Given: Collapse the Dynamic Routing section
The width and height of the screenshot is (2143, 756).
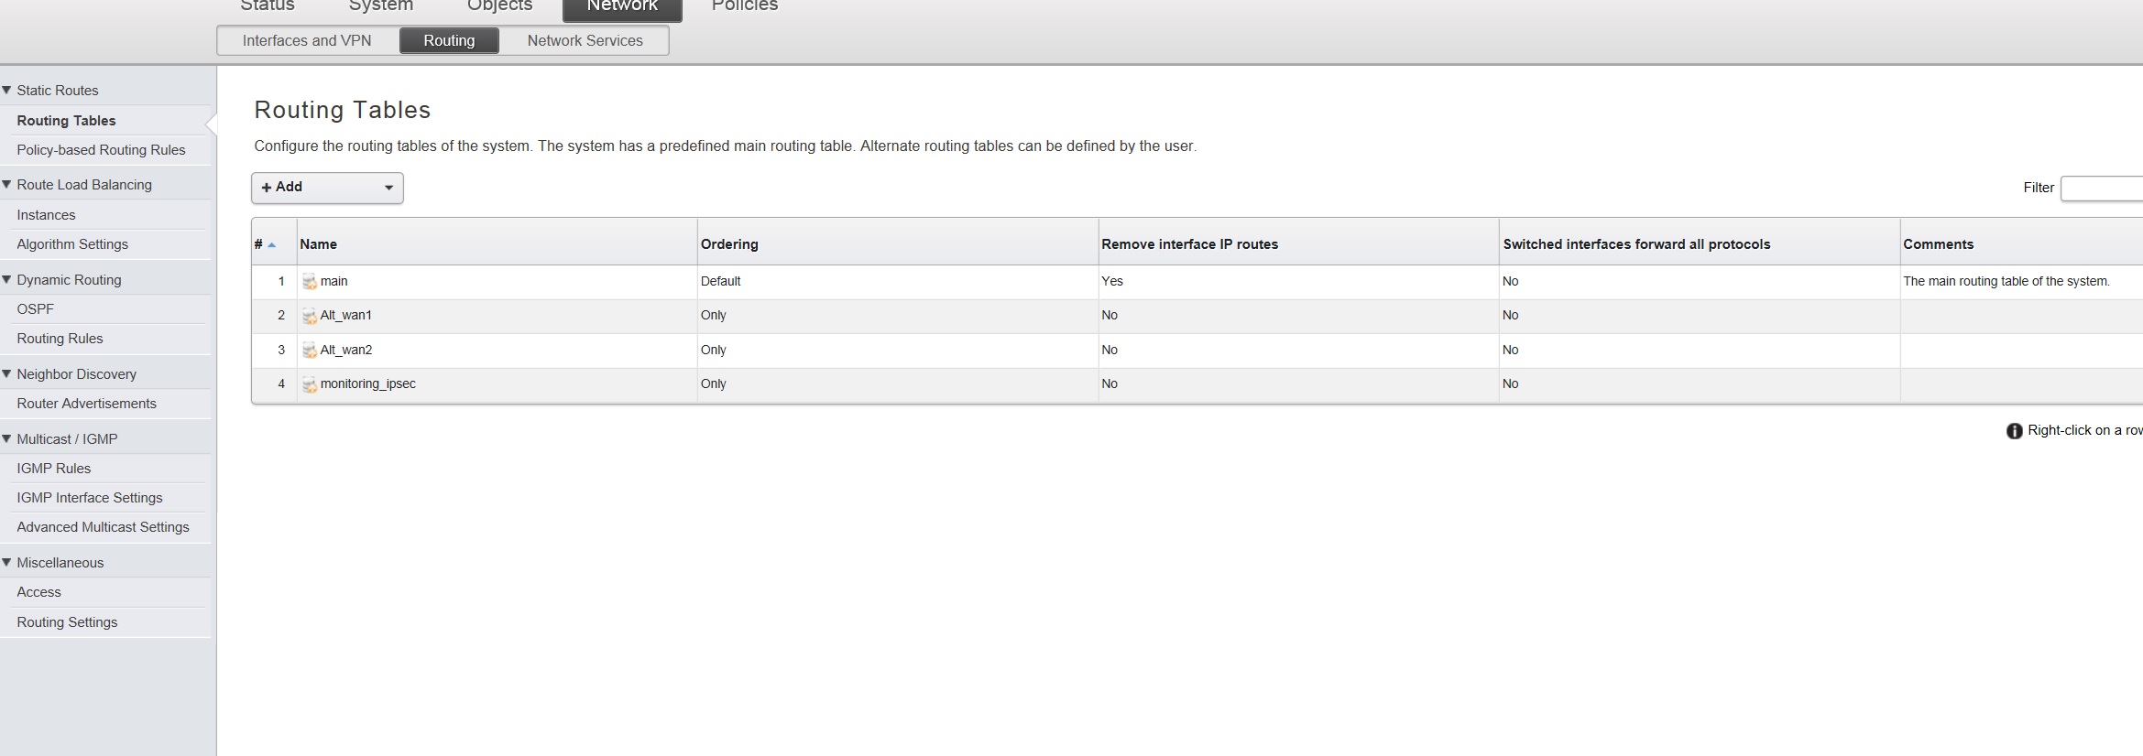Looking at the screenshot, I should 7,280.
